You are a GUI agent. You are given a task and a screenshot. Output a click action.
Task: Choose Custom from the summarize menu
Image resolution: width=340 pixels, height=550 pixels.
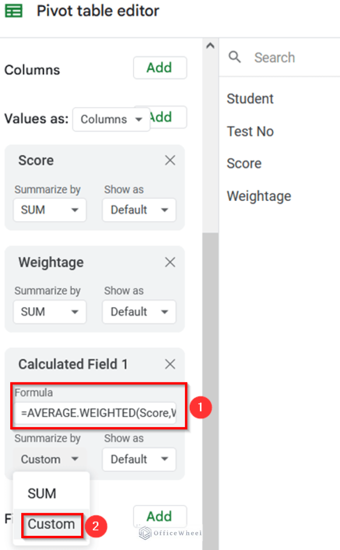[x=52, y=524]
